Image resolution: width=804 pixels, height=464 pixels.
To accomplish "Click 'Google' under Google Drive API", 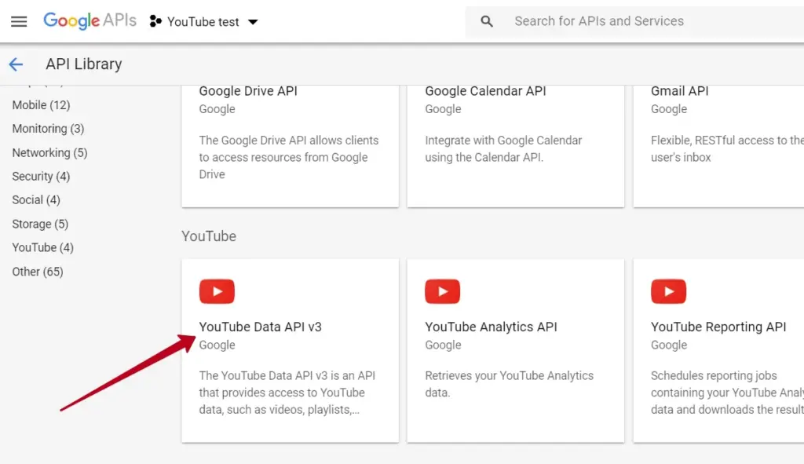I will [217, 109].
